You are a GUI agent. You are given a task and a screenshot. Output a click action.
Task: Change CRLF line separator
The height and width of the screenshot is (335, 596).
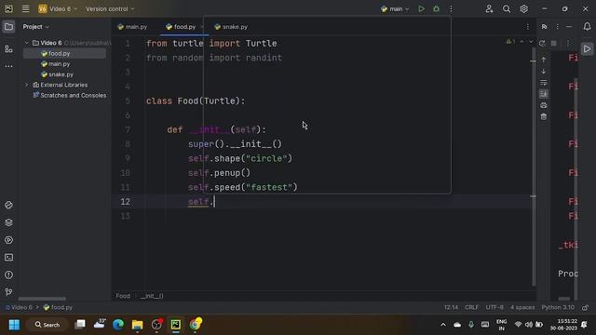pyautogui.click(x=471, y=307)
